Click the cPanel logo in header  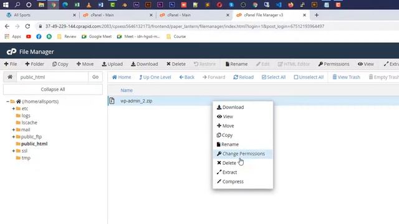pyautogui.click(x=11, y=52)
